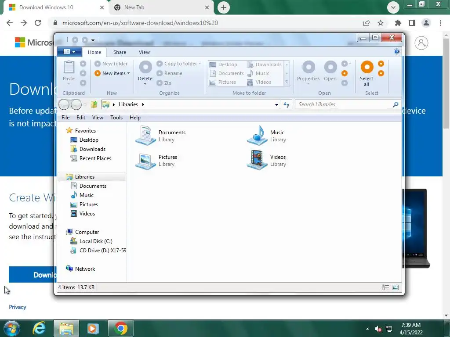Click the Search Libraries input field

[x=344, y=104]
